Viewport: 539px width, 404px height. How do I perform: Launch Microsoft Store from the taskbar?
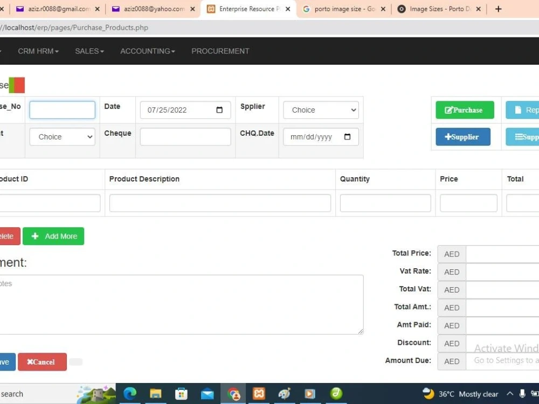coord(181,393)
